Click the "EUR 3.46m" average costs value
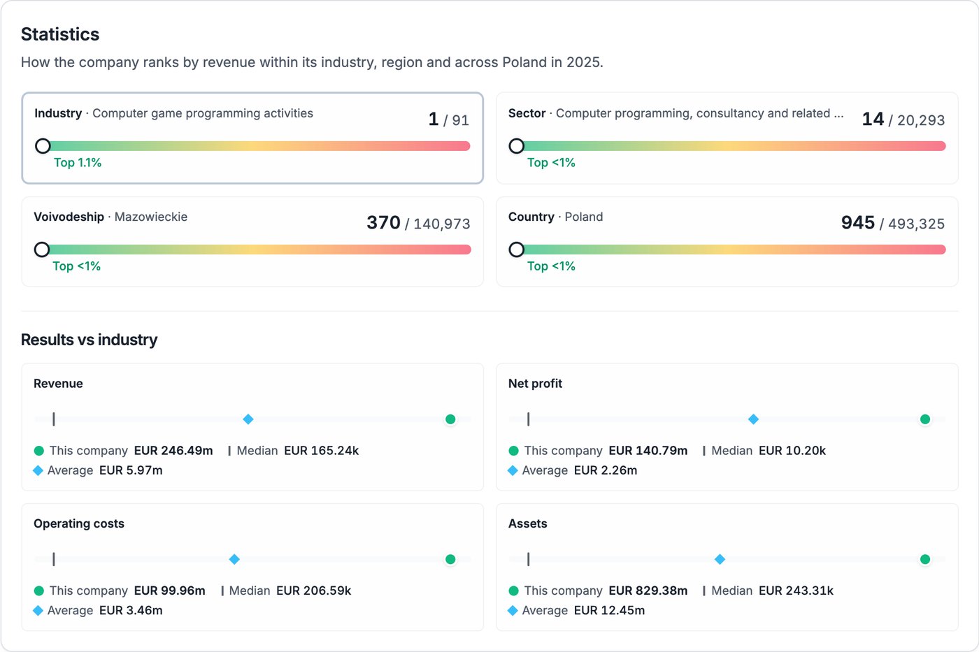 pyautogui.click(x=131, y=610)
